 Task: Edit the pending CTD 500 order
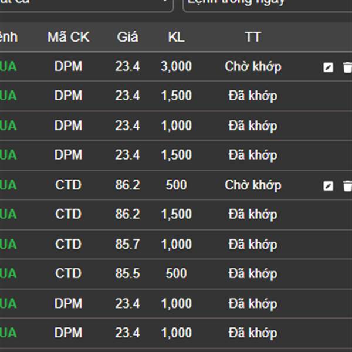coord(329,186)
